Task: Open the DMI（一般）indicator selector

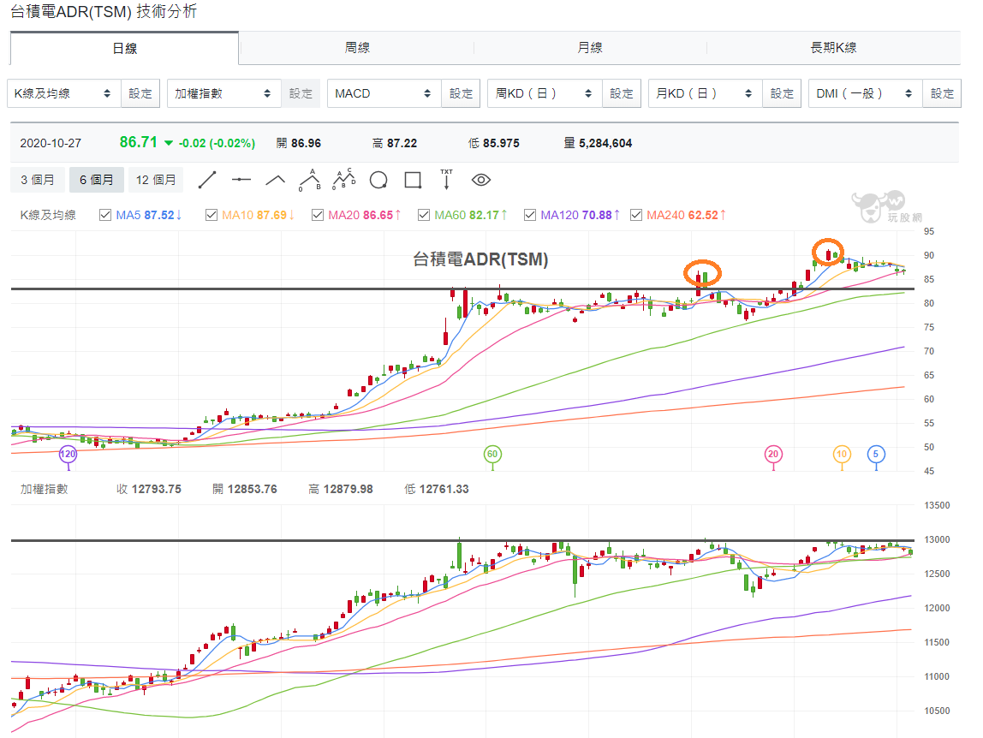Action: 865,93
